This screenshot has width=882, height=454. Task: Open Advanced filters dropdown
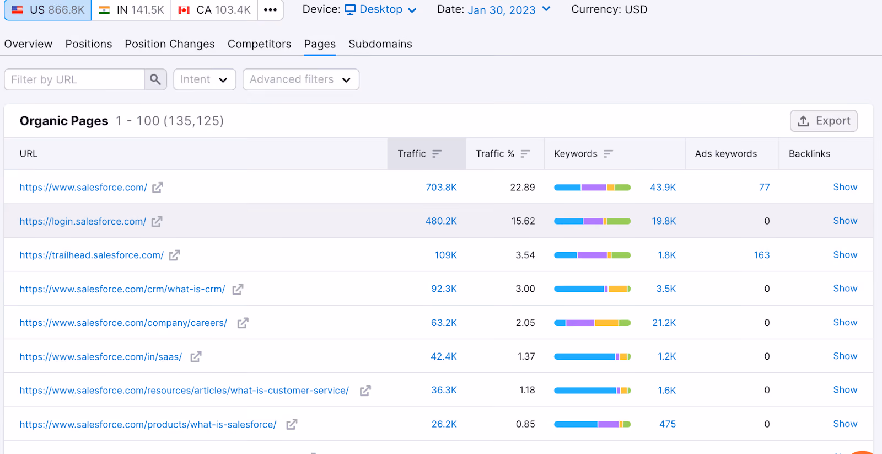coord(301,79)
